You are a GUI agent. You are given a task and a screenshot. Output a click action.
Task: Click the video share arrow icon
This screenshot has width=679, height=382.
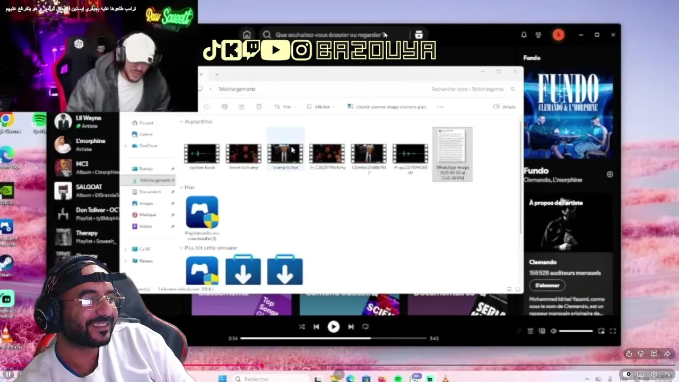pyautogui.click(x=667, y=353)
